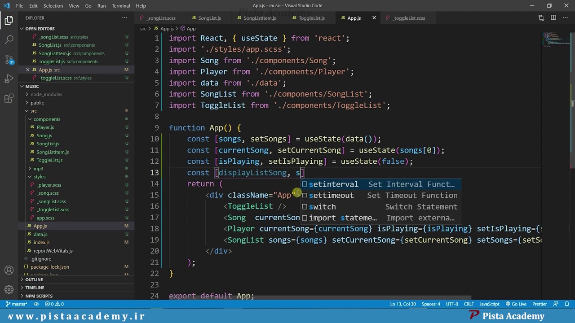The width and height of the screenshot is (575, 323).
Task: Click the minimap code overview
Action: [555, 39]
